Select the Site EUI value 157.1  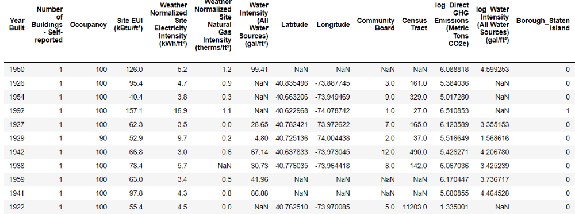pyautogui.click(x=135, y=111)
